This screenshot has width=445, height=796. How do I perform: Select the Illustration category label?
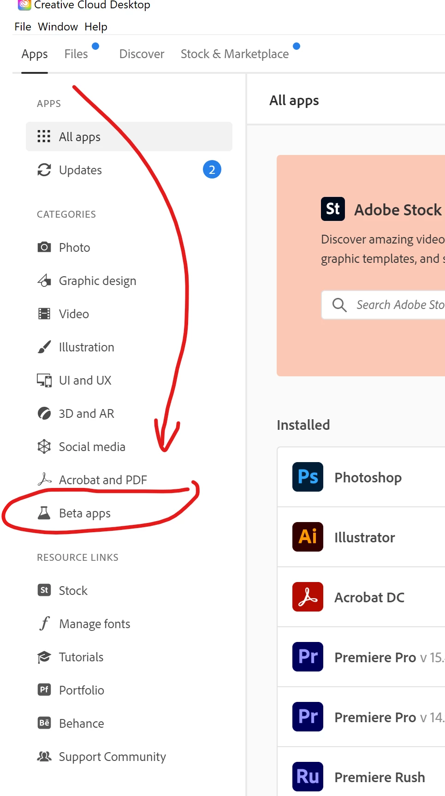87,347
